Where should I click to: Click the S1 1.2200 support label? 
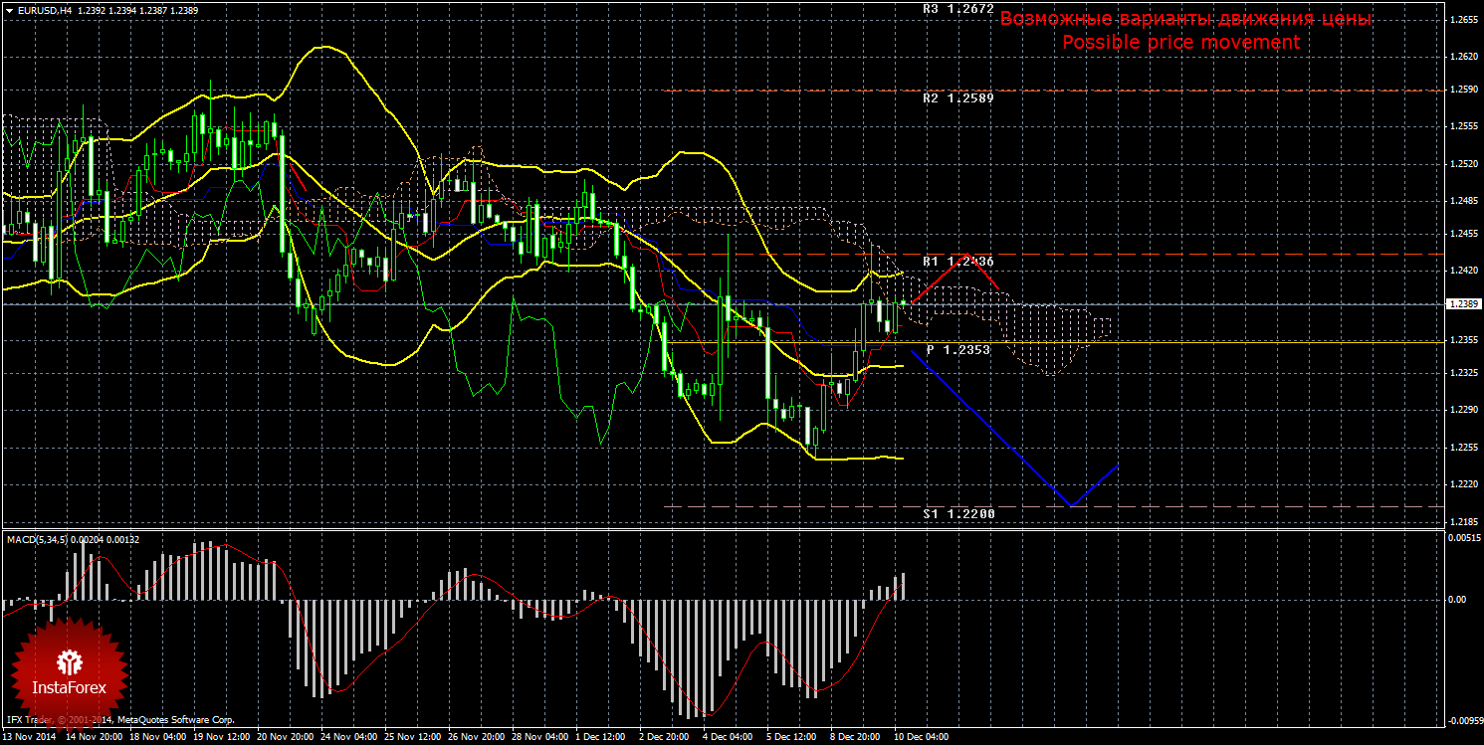coord(957,513)
